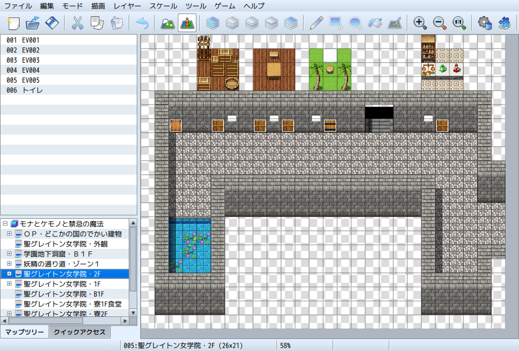Choose the Flood Fill tool
The width and height of the screenshot is (519, 351).
[x=376, y=23]
